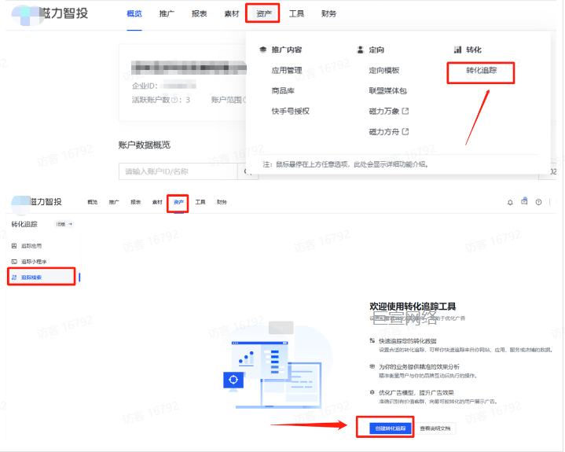Select 转化追踪 under the 转化 menu group
Image resolution: width=565 pixels, height=452 pixels.
click(482, 70)
